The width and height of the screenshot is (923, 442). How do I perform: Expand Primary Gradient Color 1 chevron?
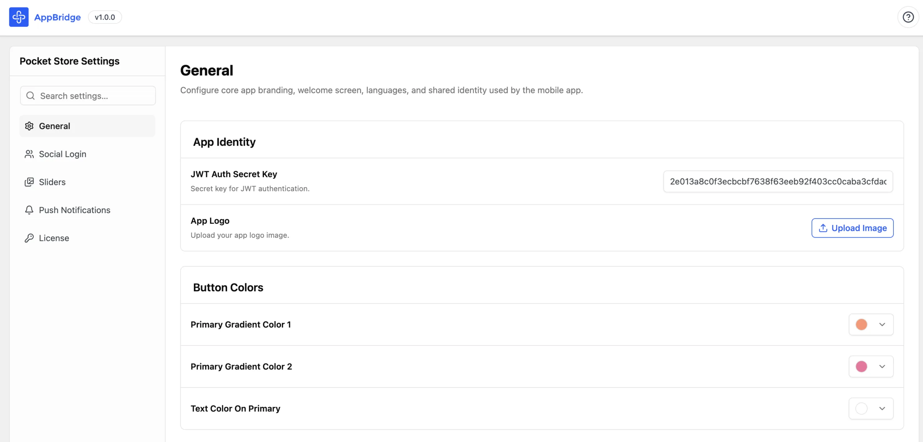pos(882,324)
